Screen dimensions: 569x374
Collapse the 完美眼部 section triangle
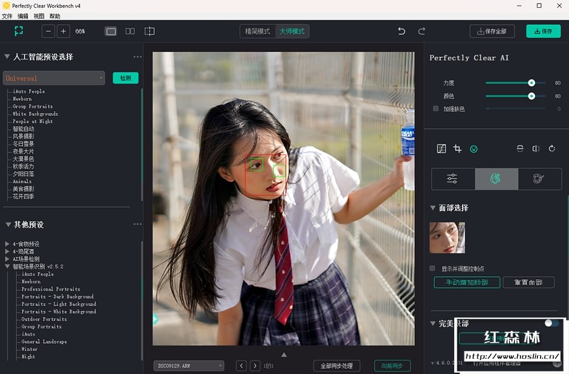[432, 323]
